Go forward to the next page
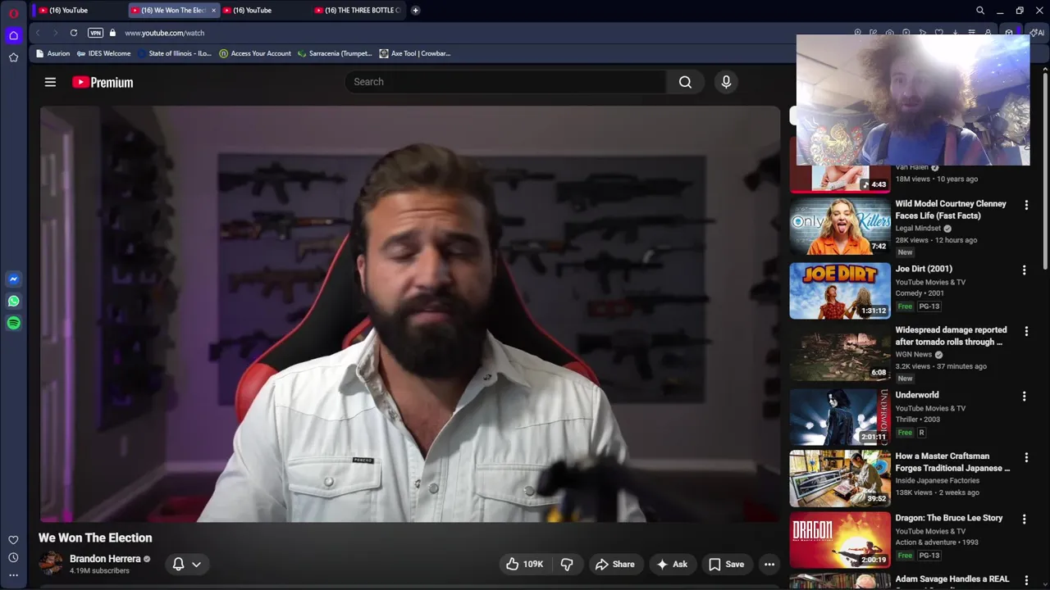Viewport: 1050px width, 590px height. [x=55, y=33]
